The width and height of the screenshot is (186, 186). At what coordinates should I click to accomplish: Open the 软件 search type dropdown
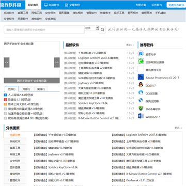coord(92,28)
